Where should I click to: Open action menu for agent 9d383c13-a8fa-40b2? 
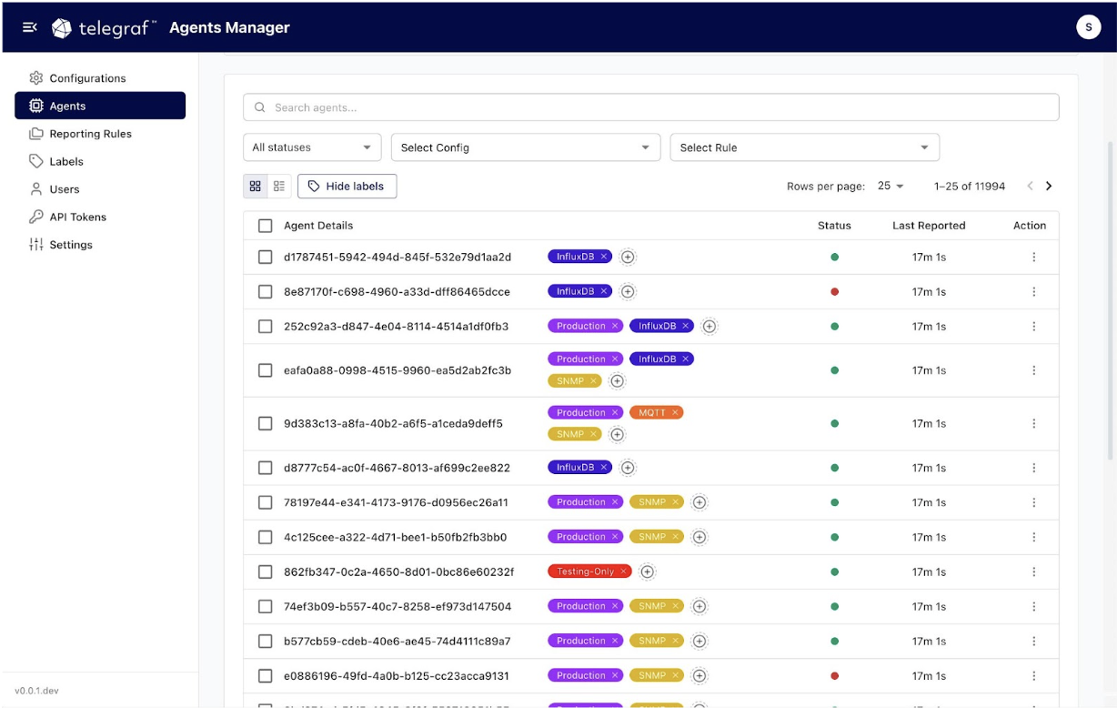tap(1034, 424)
